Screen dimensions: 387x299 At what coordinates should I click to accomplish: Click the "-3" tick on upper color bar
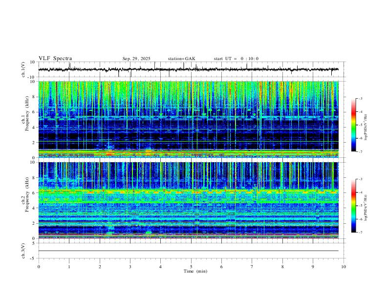(x=360, y=99)
